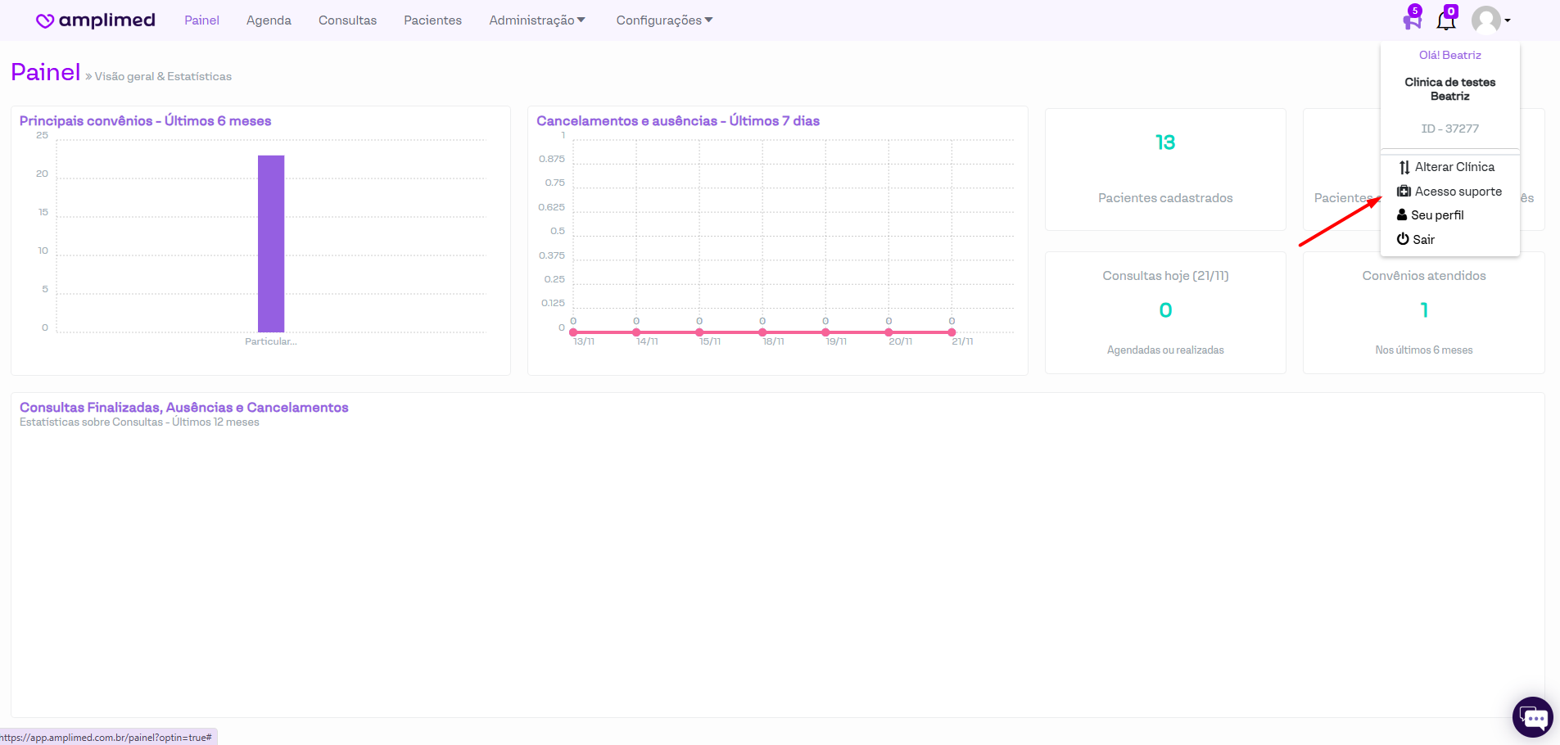Open the chat support bubble

1532,717
